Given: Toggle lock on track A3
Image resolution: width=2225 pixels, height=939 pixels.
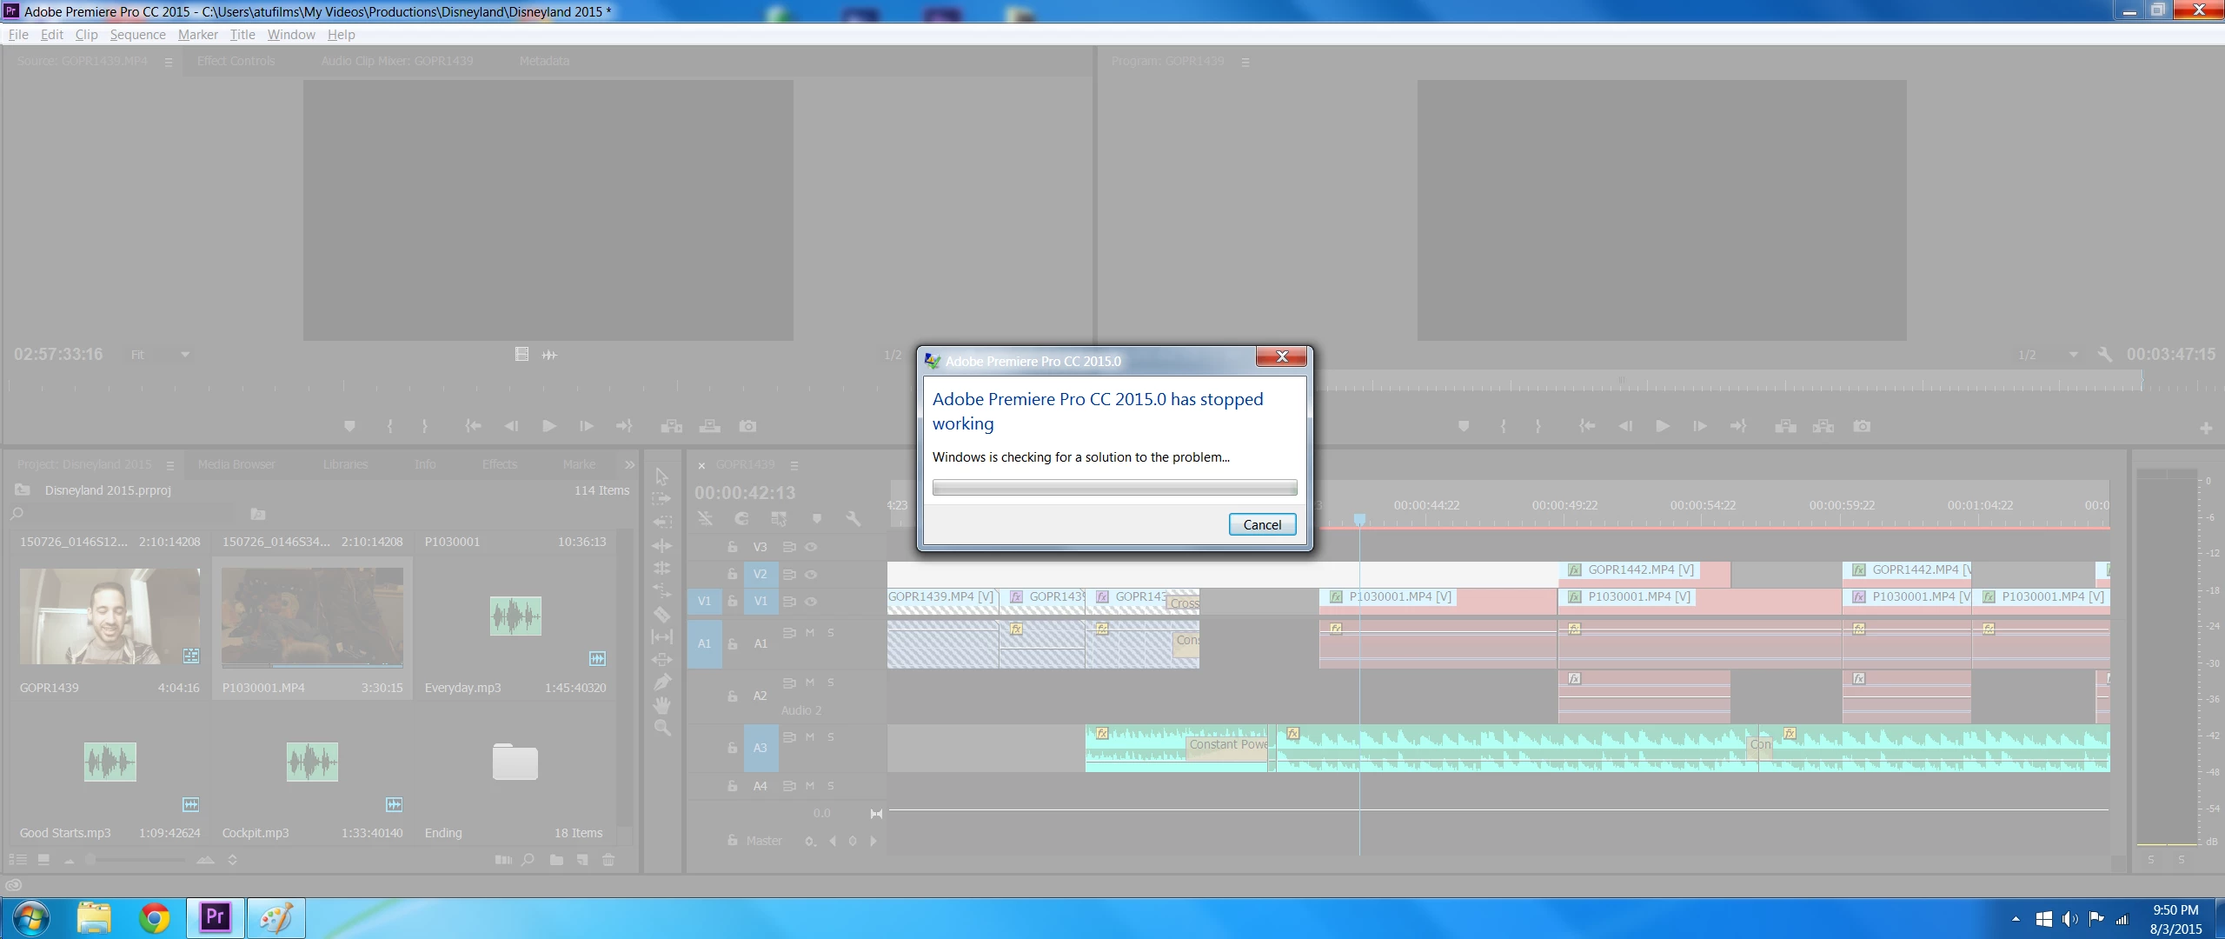Looking at the screenshot, I should pyautogui.click(x=732, y=748).
